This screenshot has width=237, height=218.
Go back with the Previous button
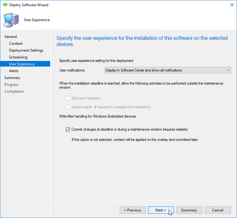133,210
